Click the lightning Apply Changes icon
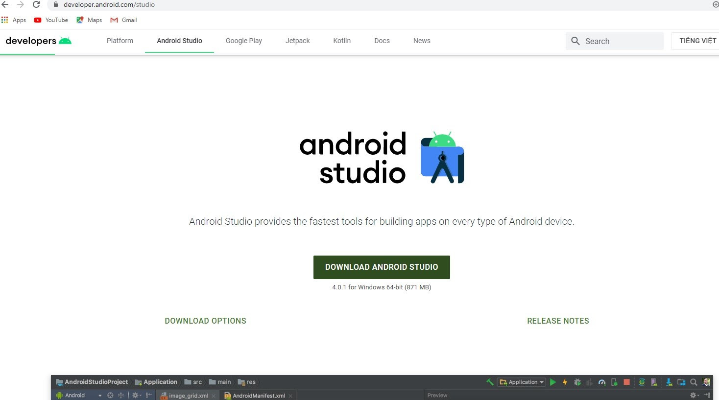 [565, 382]
